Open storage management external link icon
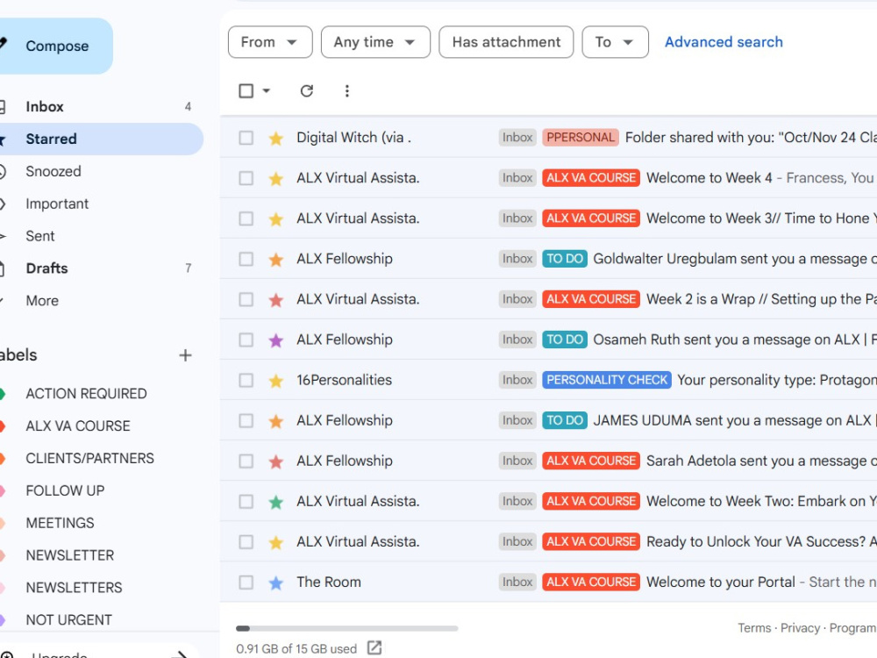This screenshot has height=658, width=877. coord(374,648)
